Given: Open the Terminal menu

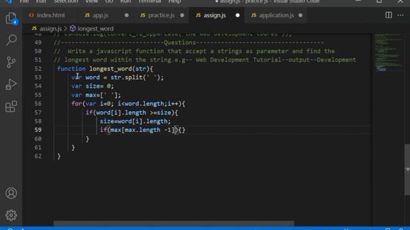Looking at the screenshot, I should pyautogui.click(x=149, y=1).
